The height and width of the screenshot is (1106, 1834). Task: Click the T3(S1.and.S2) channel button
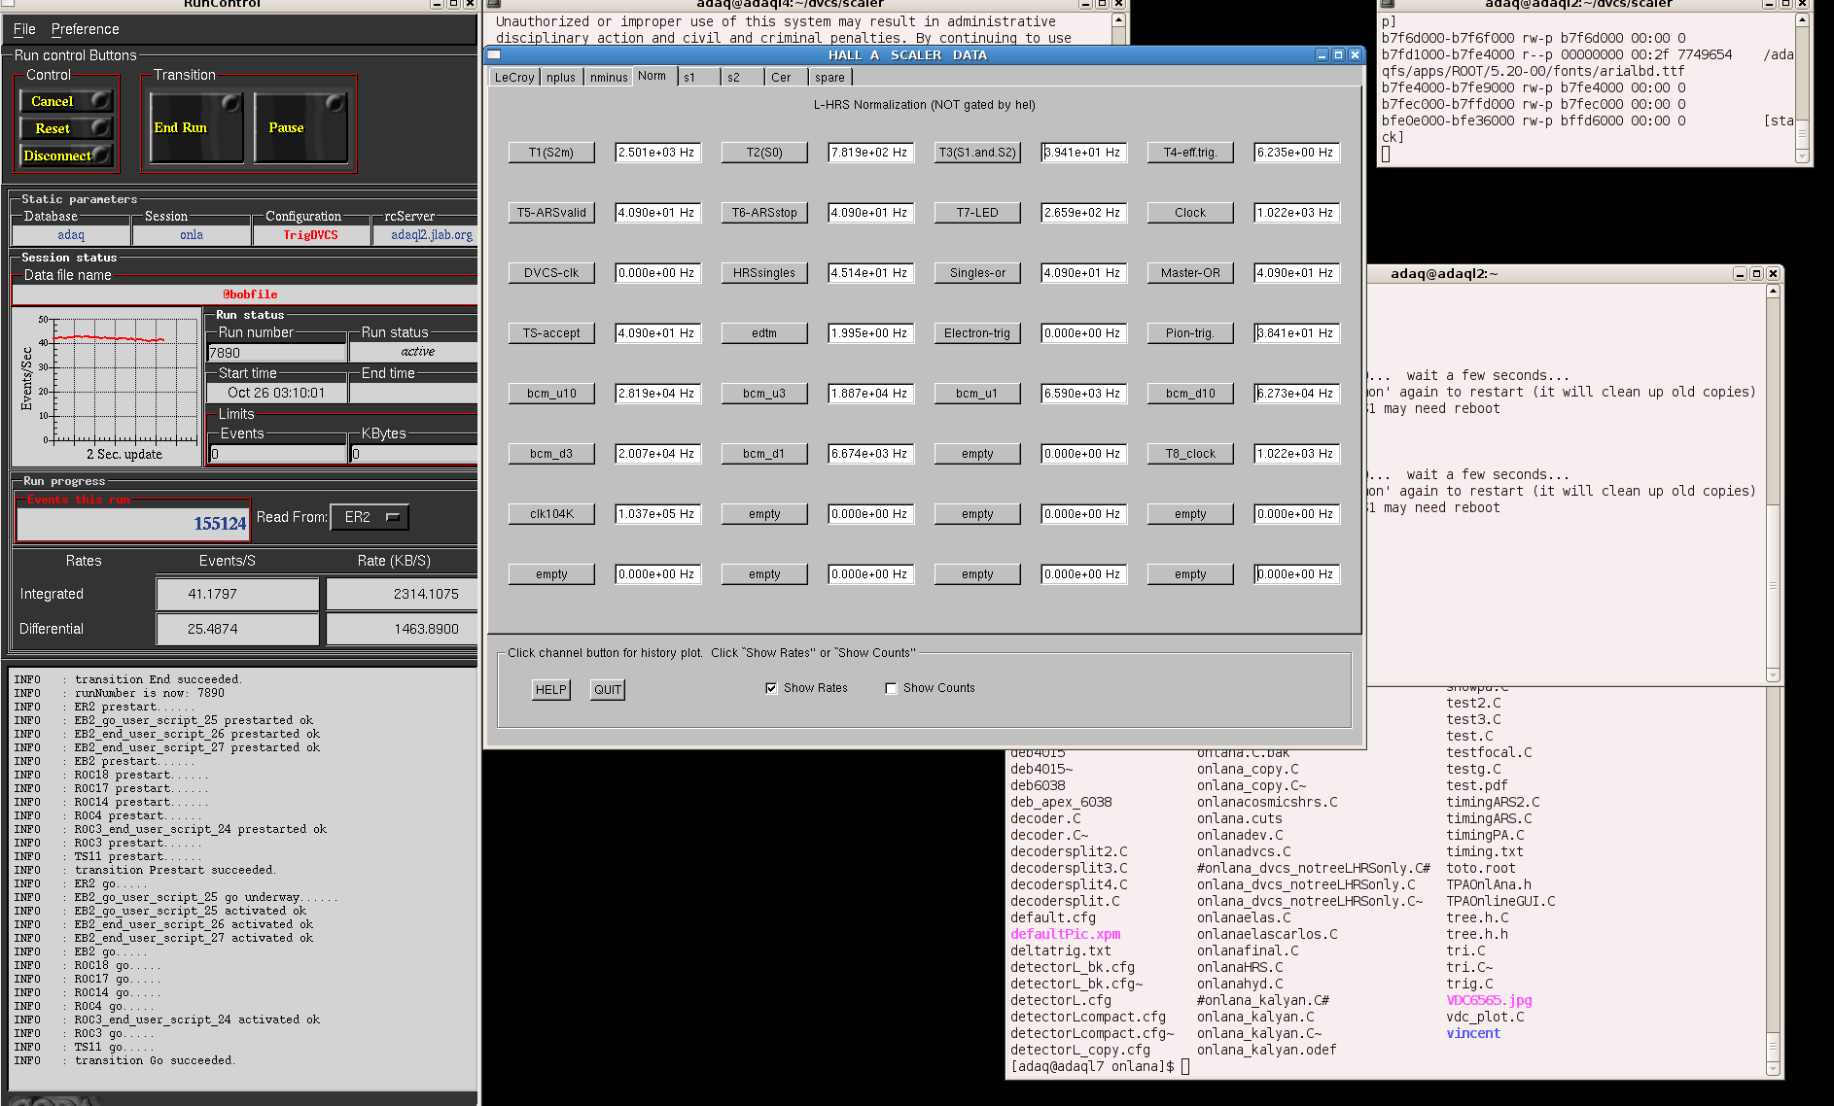(977, 153)
